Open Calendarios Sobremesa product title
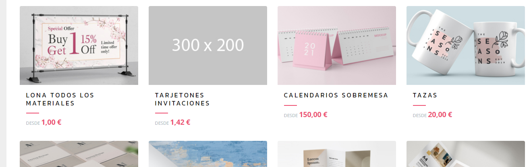 336,95
